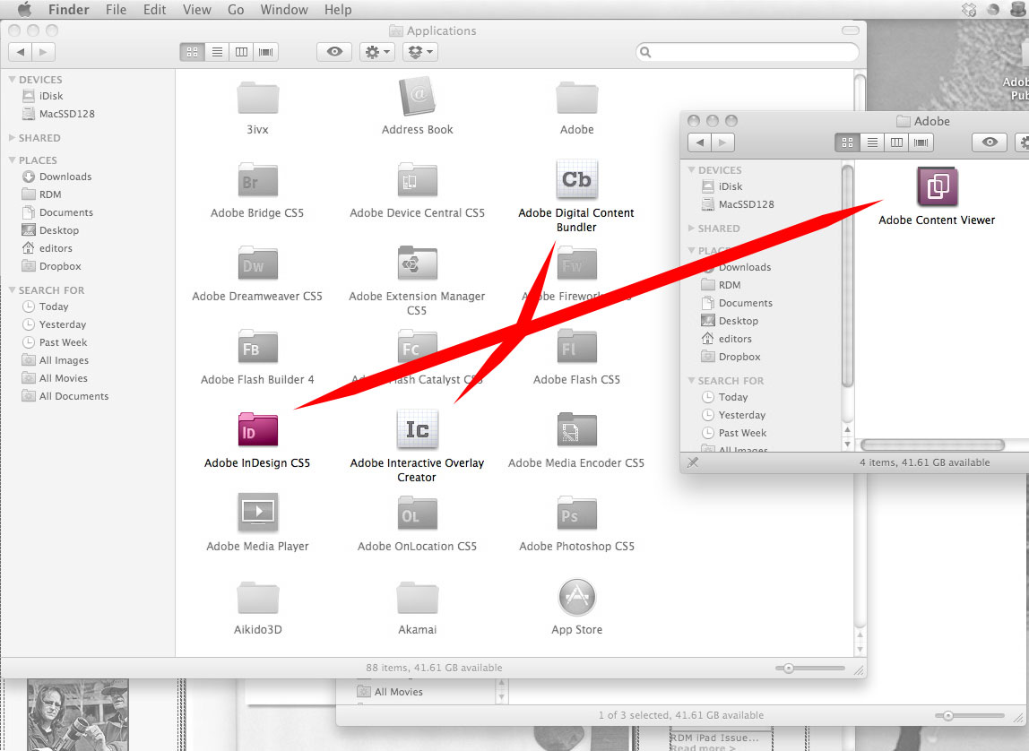Screen dimensions: 1029x751
Task: Open the Adobe Dreamweaver CS5 folder
Action: tap(257, 263)
